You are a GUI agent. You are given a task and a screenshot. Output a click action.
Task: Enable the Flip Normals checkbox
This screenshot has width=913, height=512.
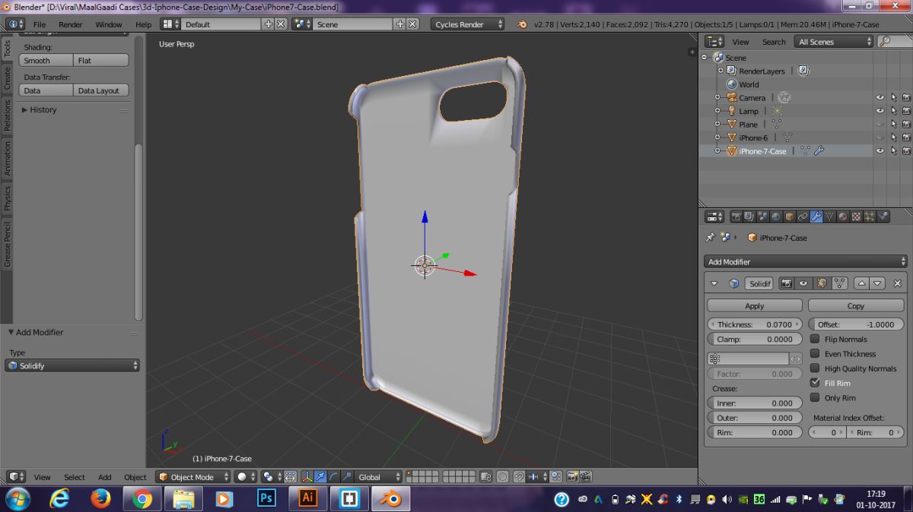[815, 340]
